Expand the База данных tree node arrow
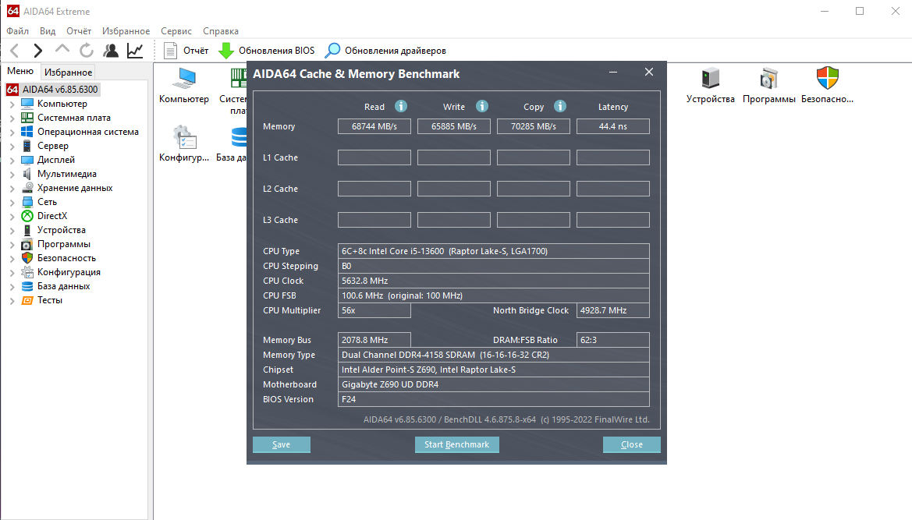The width and height of the screenshot is (912, 520). pos(12,286)
